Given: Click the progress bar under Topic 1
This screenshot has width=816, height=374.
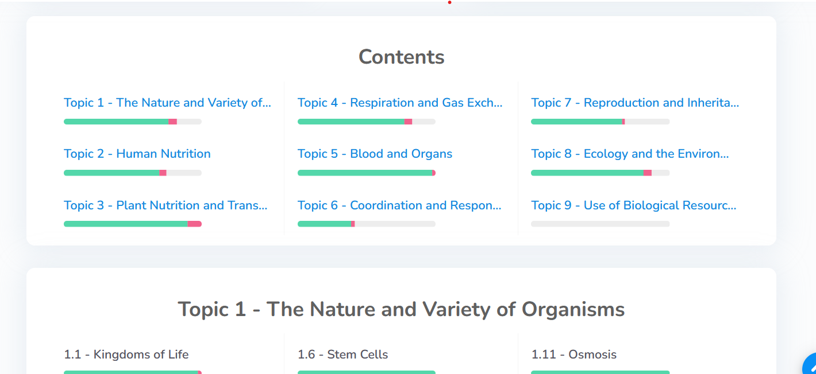Looking at the screenshot, I should (x=132, y=122).
